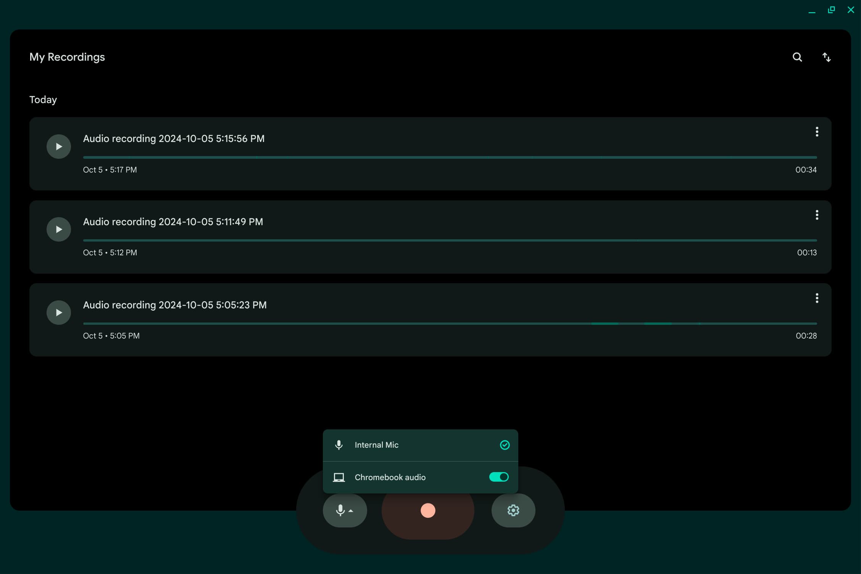Play the first audio recording
This screenshot has height=574, width=861.
click(58, 146)
